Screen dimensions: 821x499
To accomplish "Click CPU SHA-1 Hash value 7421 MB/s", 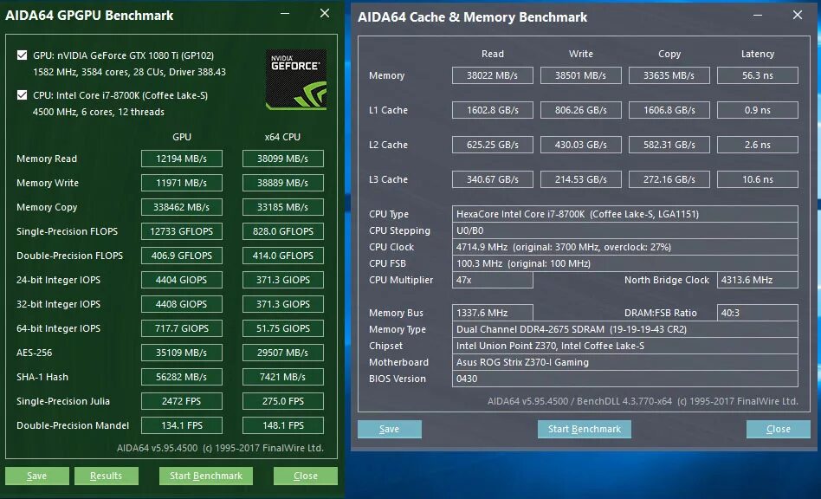I will [x=282, y=377].
